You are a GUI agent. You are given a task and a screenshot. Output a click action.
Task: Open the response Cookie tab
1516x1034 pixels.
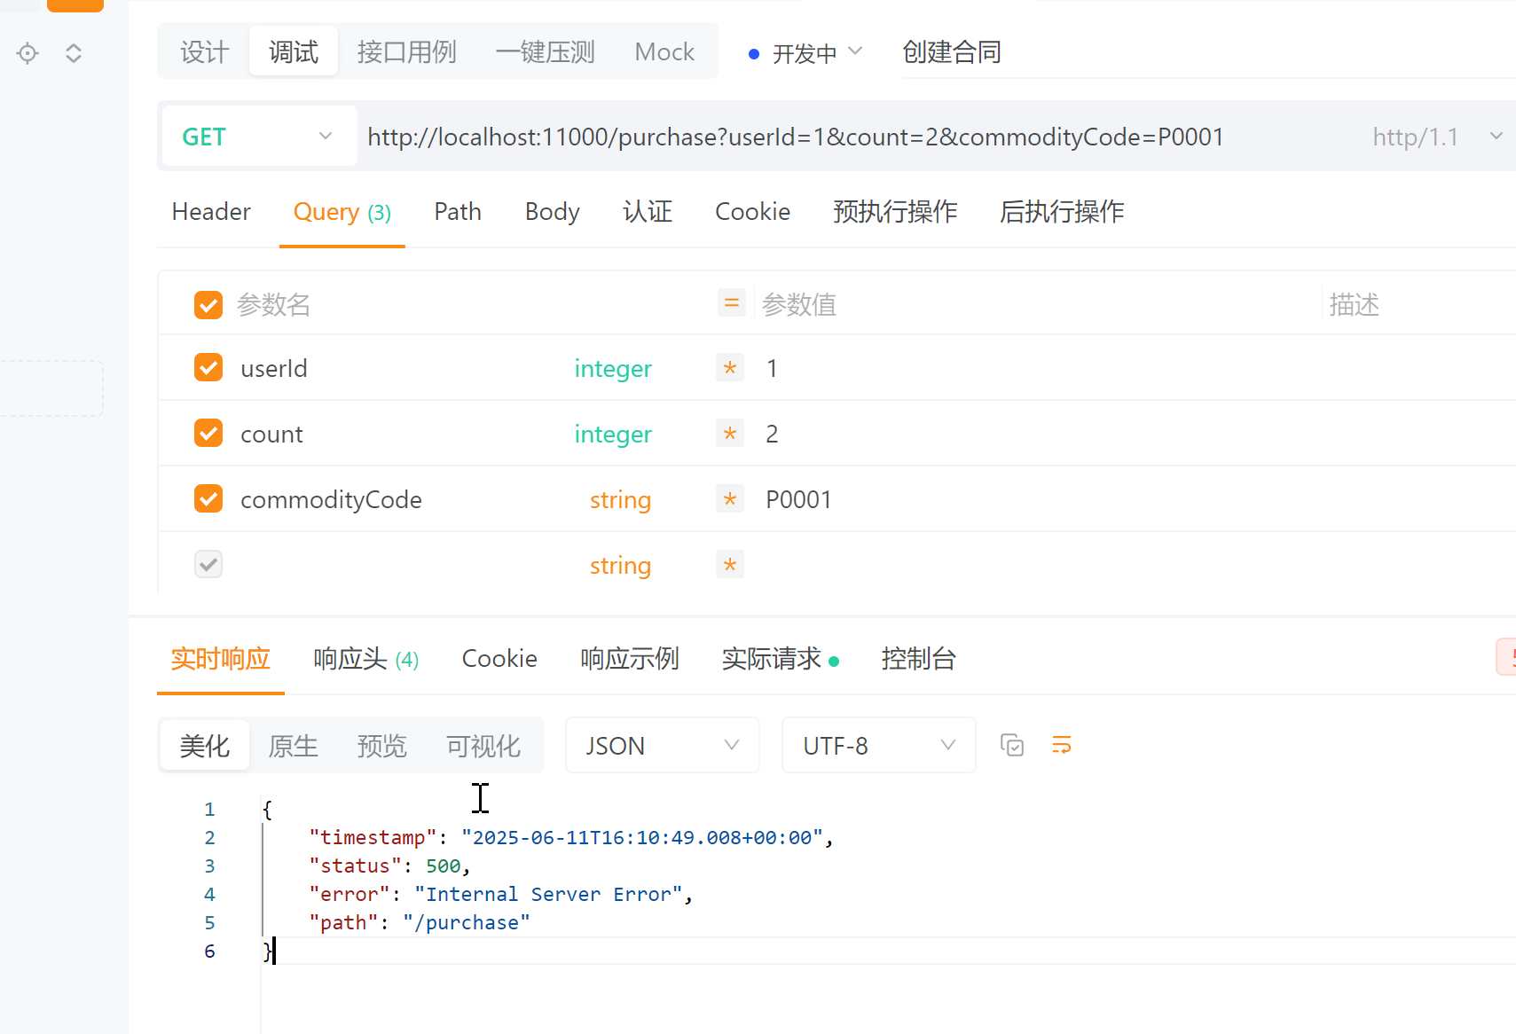[499, 658]
